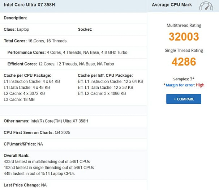Click the Average CPU Mark heading
The image size is (219, 190).
coord(172,5)
